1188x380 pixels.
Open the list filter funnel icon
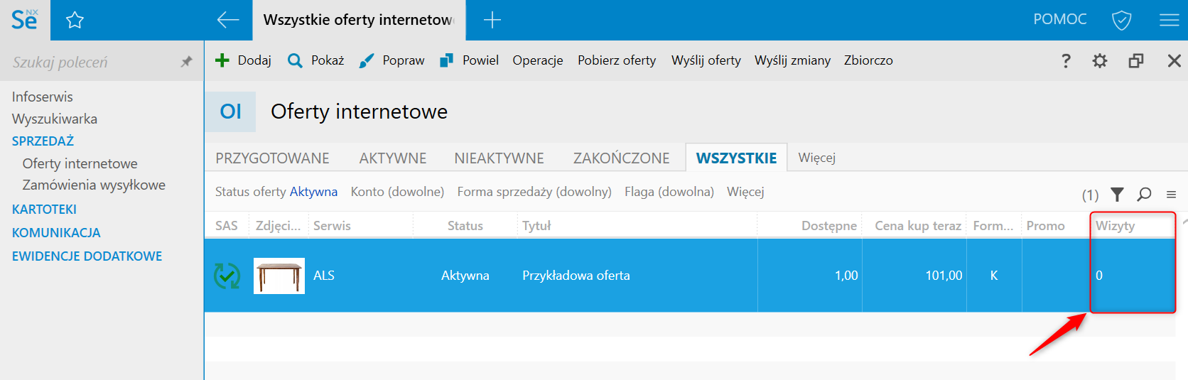(x=1117, y=194)
